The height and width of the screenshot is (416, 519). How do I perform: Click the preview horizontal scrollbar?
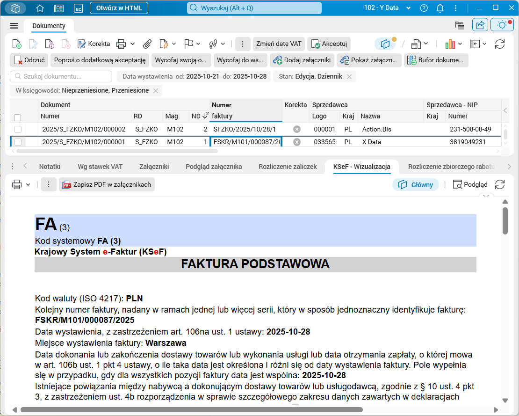click(192, 410)
